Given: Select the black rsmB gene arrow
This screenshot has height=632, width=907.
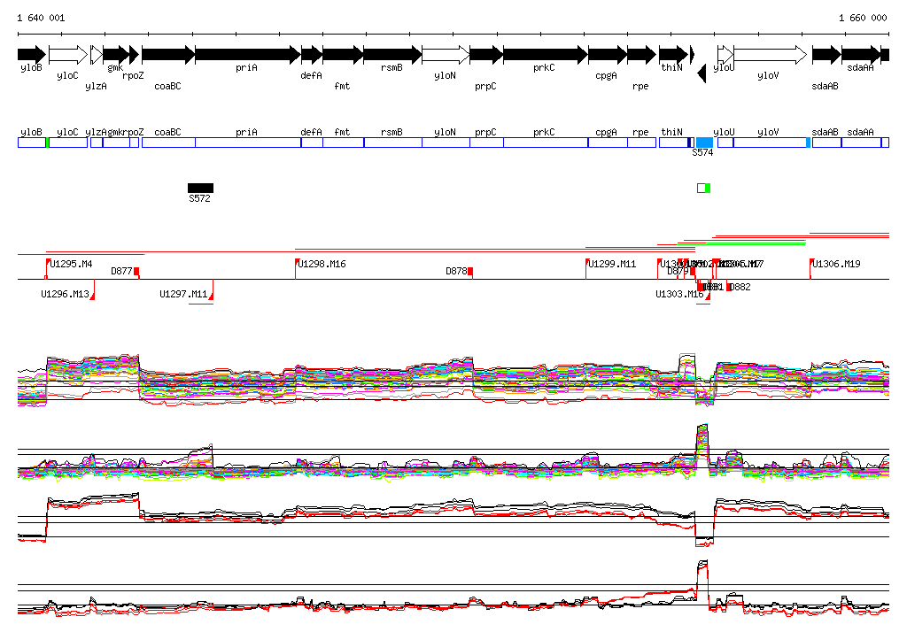Looking at the screenshot, I should click(392, 55).
